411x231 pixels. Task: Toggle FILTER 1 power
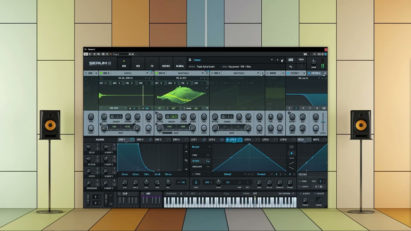coord(288,73)
